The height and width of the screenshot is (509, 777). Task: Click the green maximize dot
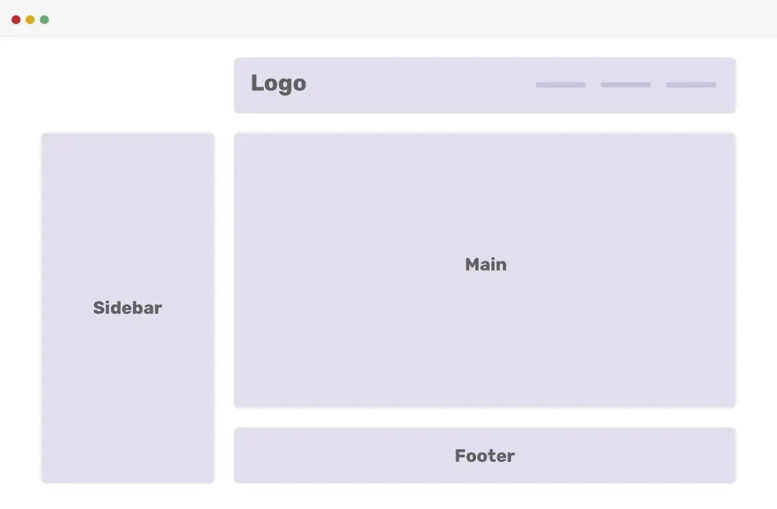point(44,20)
